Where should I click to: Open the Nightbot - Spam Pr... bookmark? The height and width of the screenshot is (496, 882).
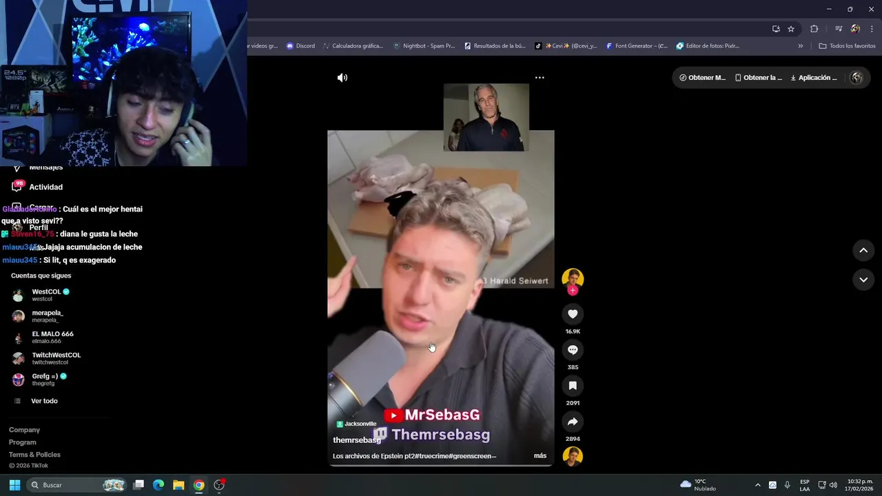424,46
